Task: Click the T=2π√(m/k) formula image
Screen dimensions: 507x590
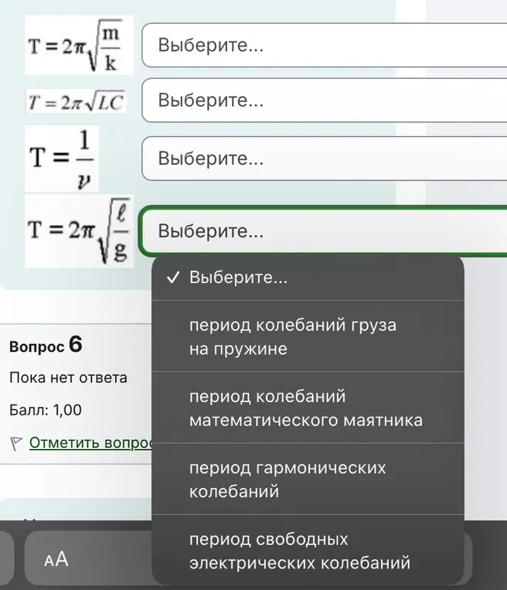Action: 80,45
